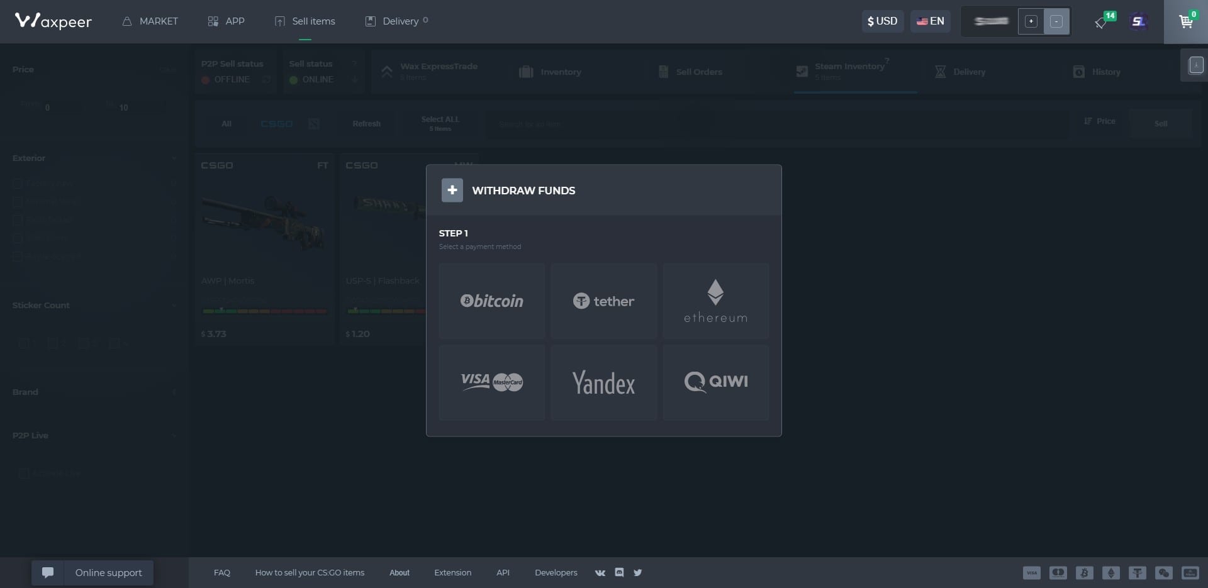Click the Sell button
The height and width of the screenshot is (588, 1208).
[1161, 124]
